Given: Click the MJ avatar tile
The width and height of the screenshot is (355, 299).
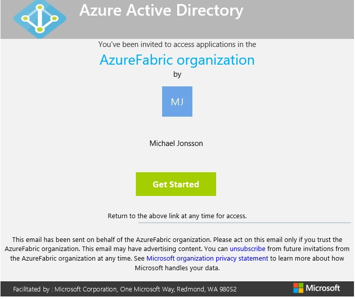Looking at the screenshot, I should [177, 102].
